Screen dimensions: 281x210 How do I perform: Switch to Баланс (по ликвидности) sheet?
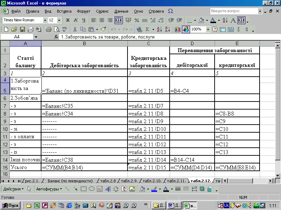point(70,181)
